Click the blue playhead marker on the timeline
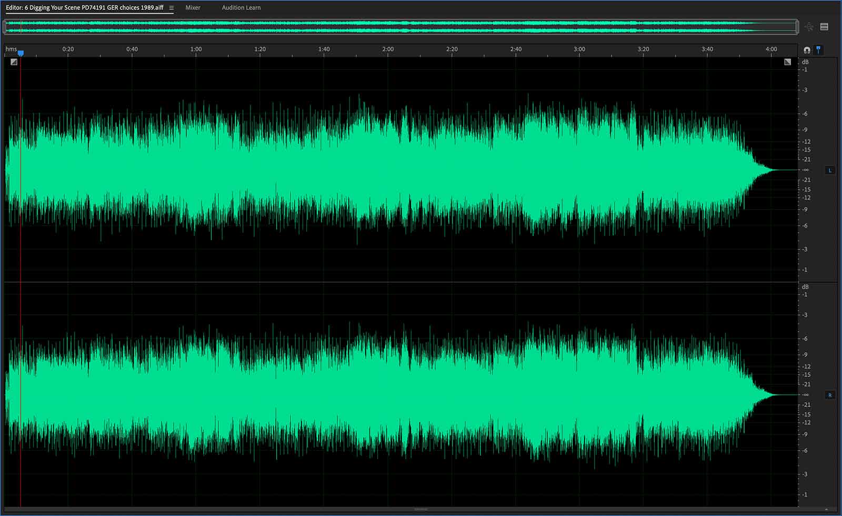 click(x=21, y=53)
